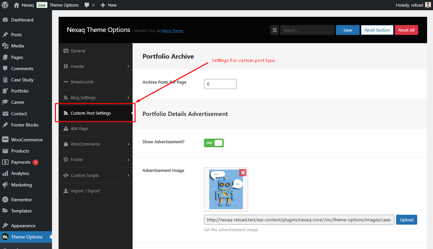Expand the Footer theme options section
433x249 pixels.
point(95,159)
